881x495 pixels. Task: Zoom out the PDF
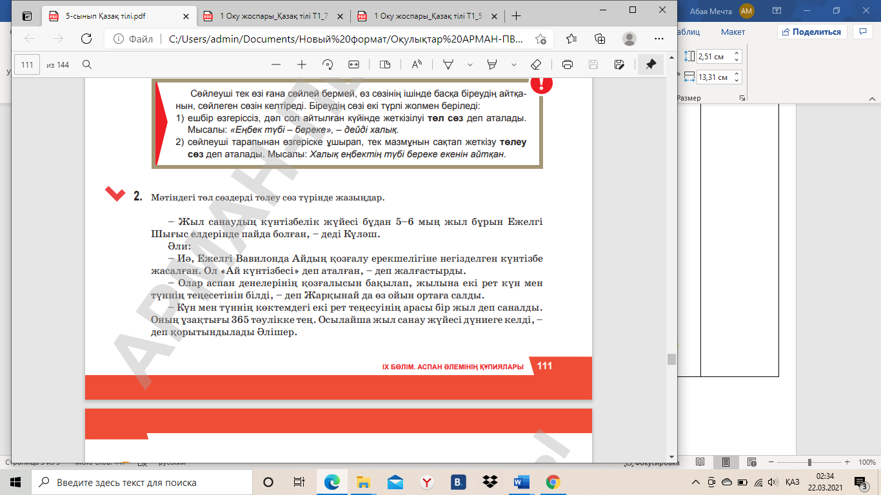pyautogui.click(x=276, y=64)
